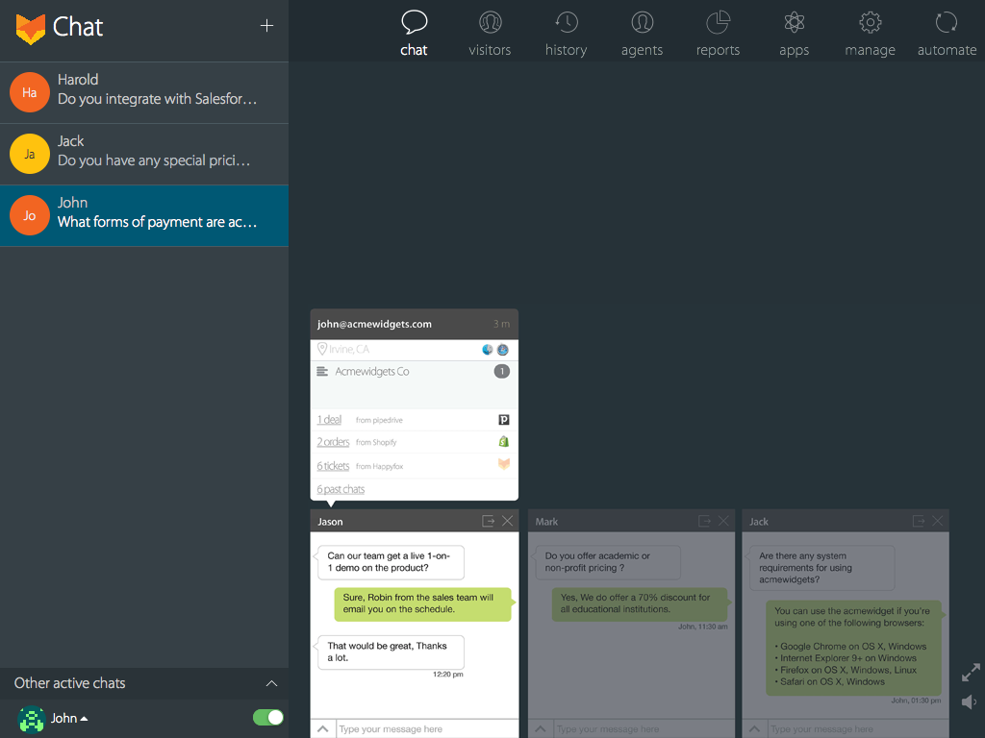
Task: Open the apps atom icon
Action: [x=794, y=34]
